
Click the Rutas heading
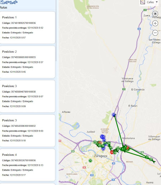[4, 8]
